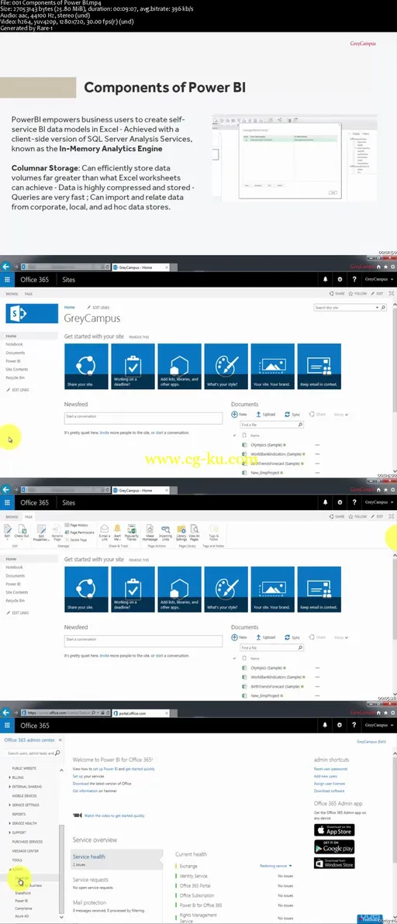This screenshot has width=397, height=924.
Task: Click 'Start a conversation' box in SharePoint logo frame
Action: (143, 418)
